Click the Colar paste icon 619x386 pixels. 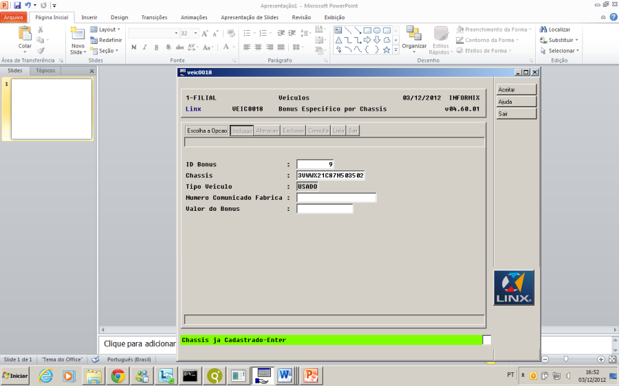25,34
